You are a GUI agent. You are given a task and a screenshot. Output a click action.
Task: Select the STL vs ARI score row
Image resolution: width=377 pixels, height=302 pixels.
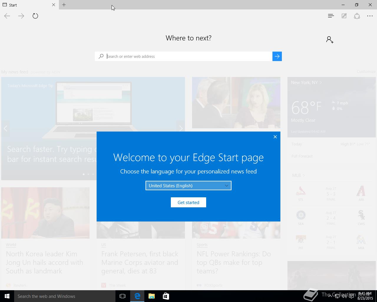[x=331, y=194]
